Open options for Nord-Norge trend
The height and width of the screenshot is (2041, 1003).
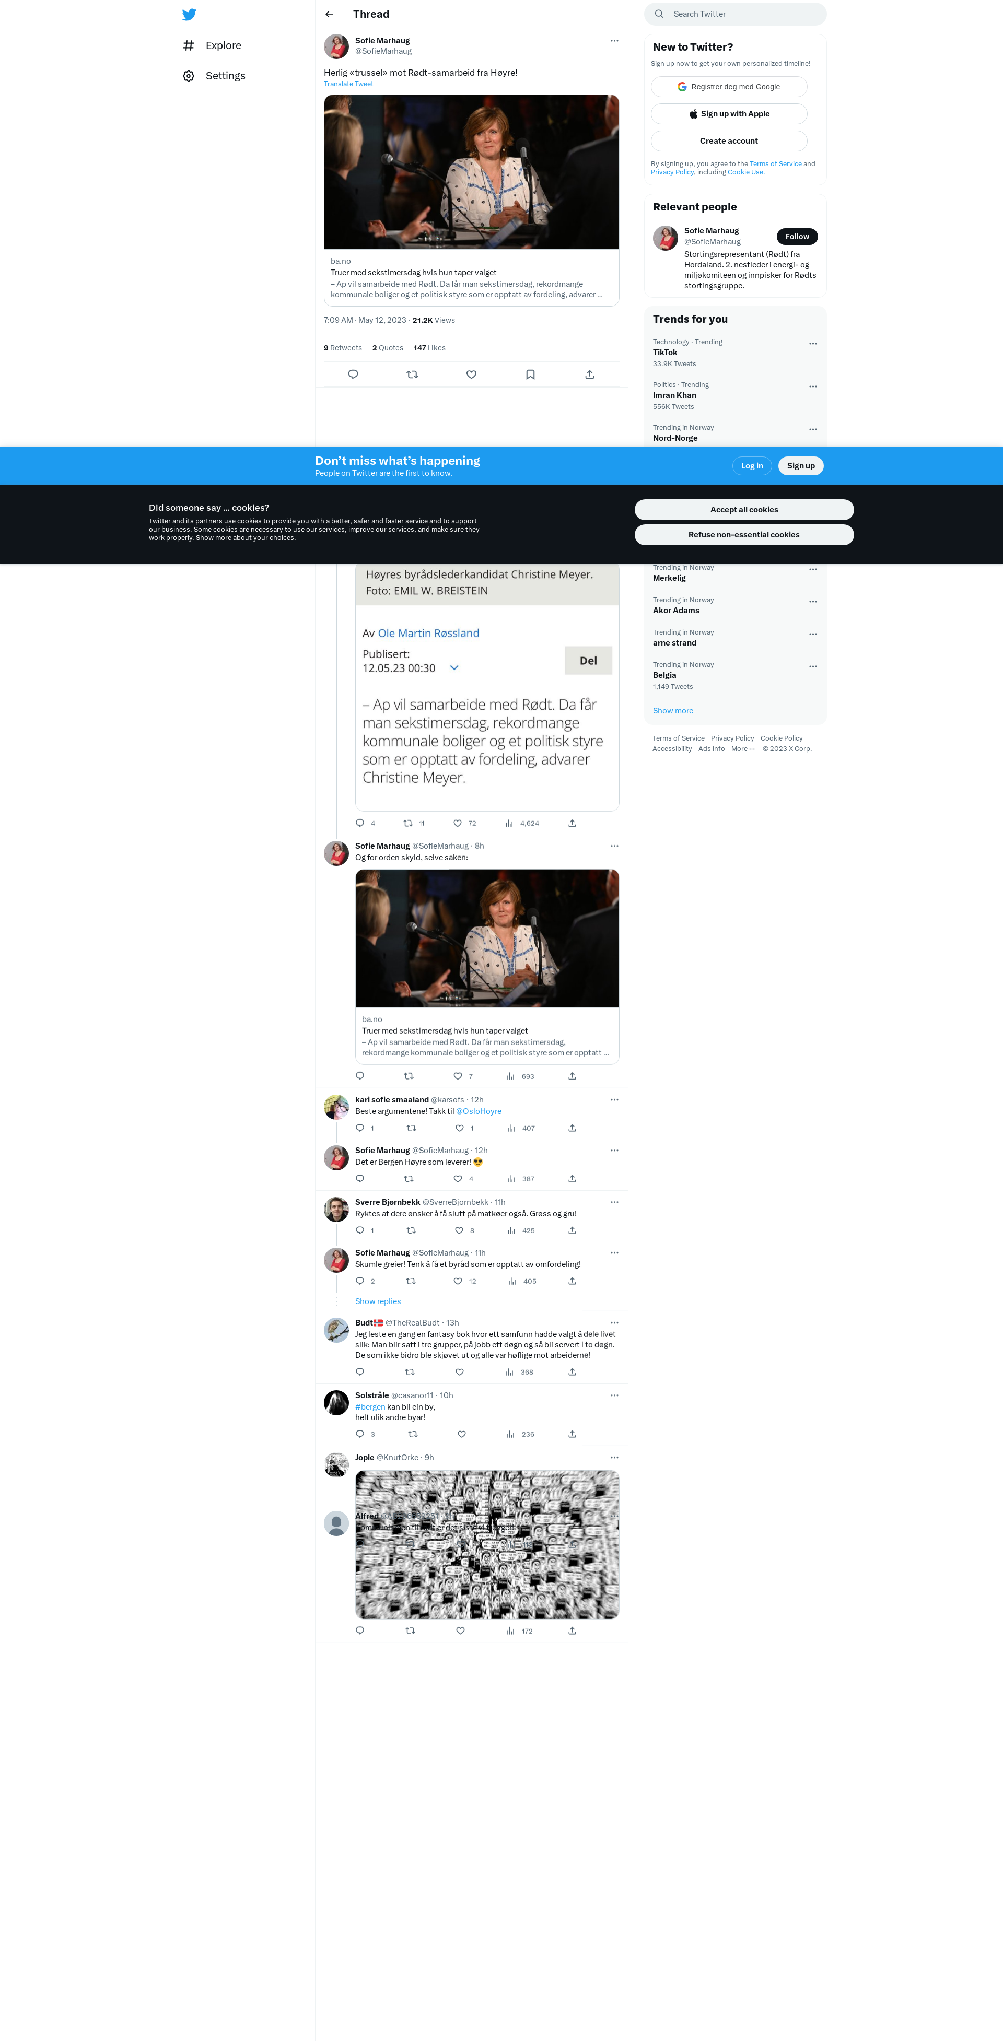[x=813, y=429]
